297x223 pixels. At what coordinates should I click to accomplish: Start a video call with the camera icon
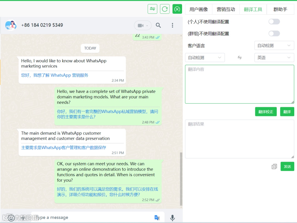(x=140, y=25)
